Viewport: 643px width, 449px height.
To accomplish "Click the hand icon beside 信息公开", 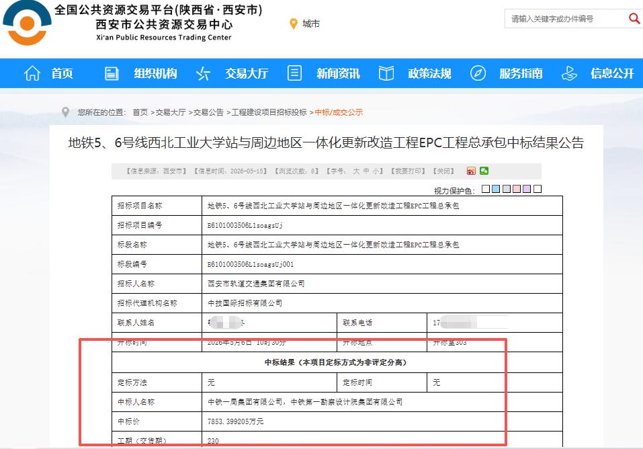I will click(569, 73).
